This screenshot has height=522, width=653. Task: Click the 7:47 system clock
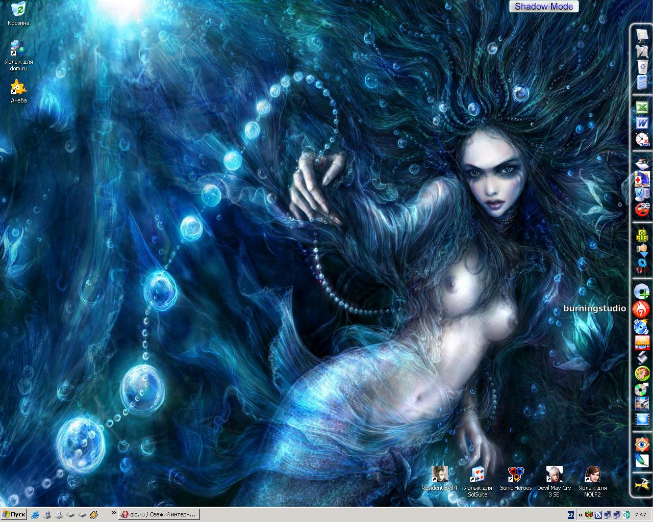pyautogui.click(x=641, y=515)
